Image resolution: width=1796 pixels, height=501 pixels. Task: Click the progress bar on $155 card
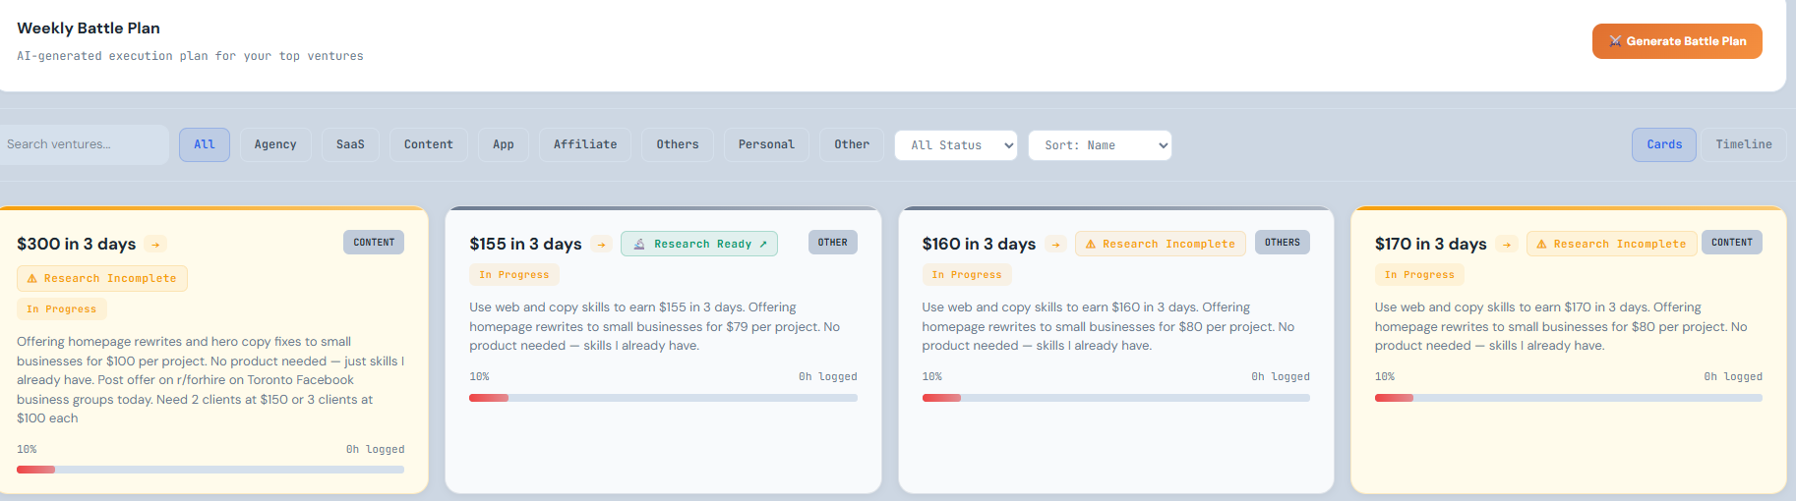(x=663, y=398)
